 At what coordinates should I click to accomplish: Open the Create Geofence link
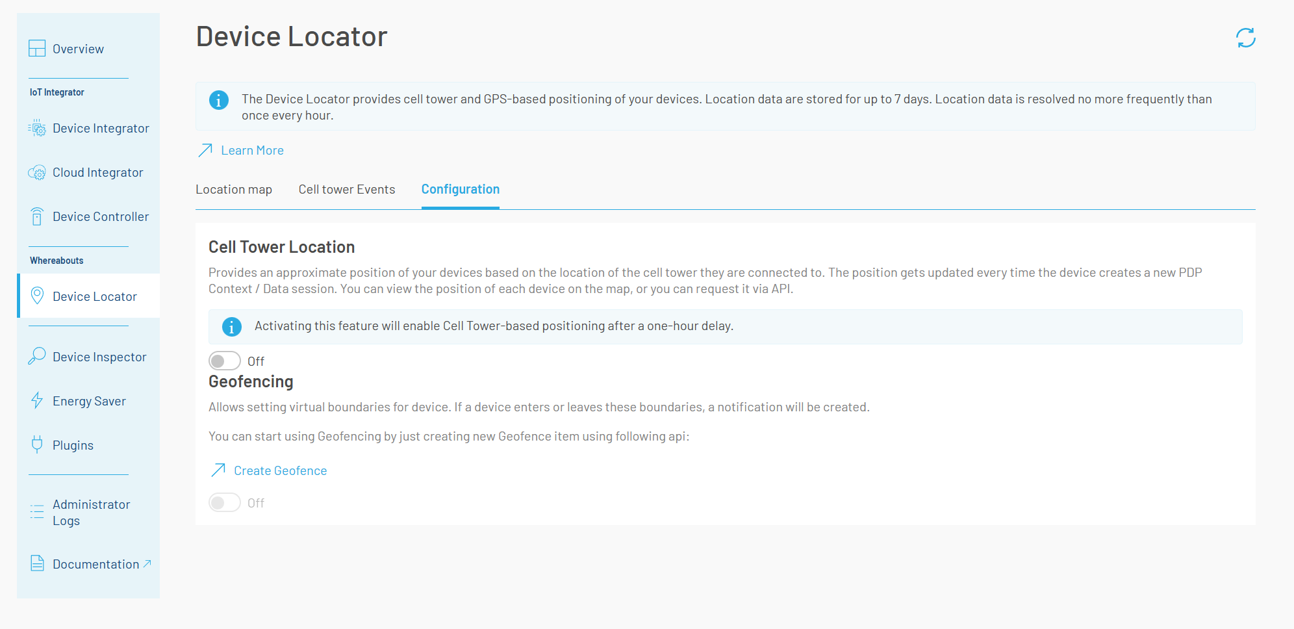280,471
